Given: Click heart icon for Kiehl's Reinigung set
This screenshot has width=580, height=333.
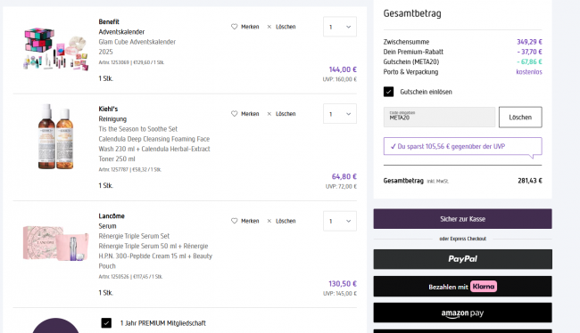Looking at the screenshot, I should [x=234, y=114].
